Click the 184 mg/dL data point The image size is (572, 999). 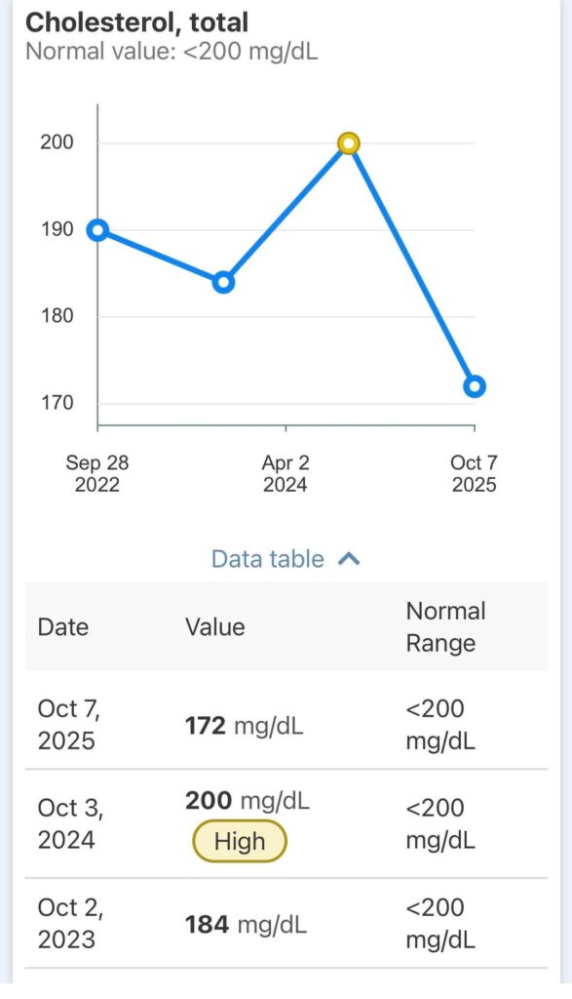(224, 282)
